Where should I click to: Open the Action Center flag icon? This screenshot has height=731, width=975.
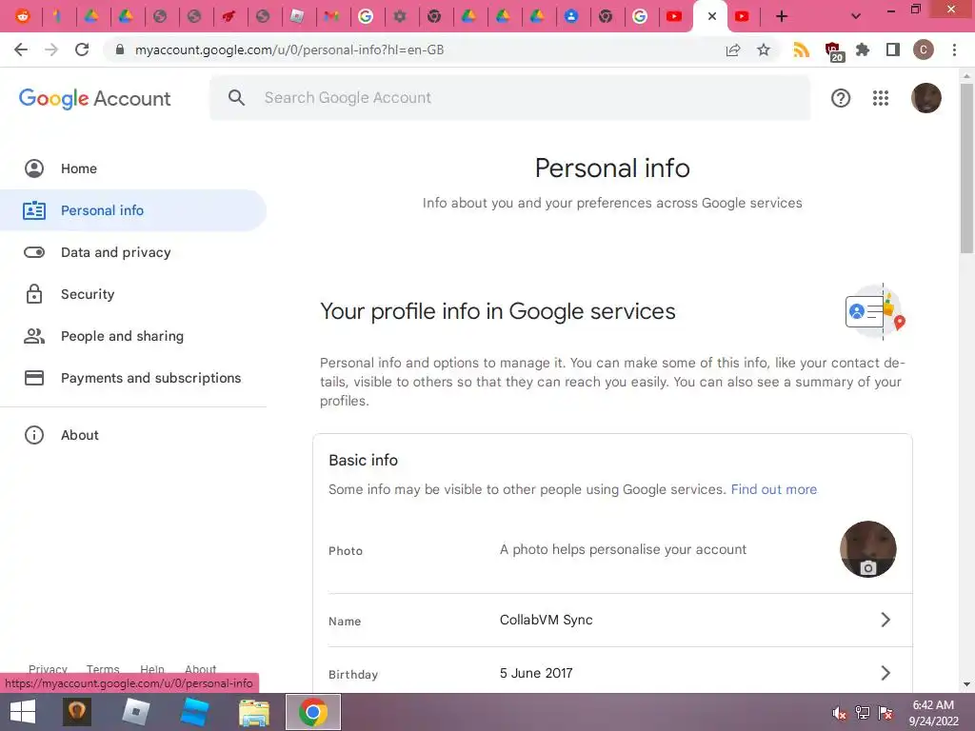885,713
